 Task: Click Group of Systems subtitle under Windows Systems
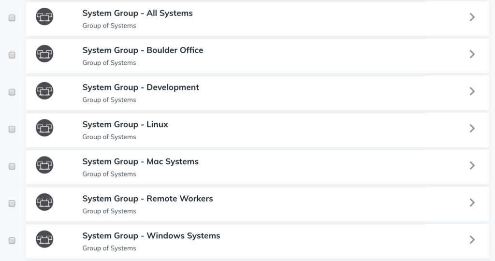coord(109,248)
